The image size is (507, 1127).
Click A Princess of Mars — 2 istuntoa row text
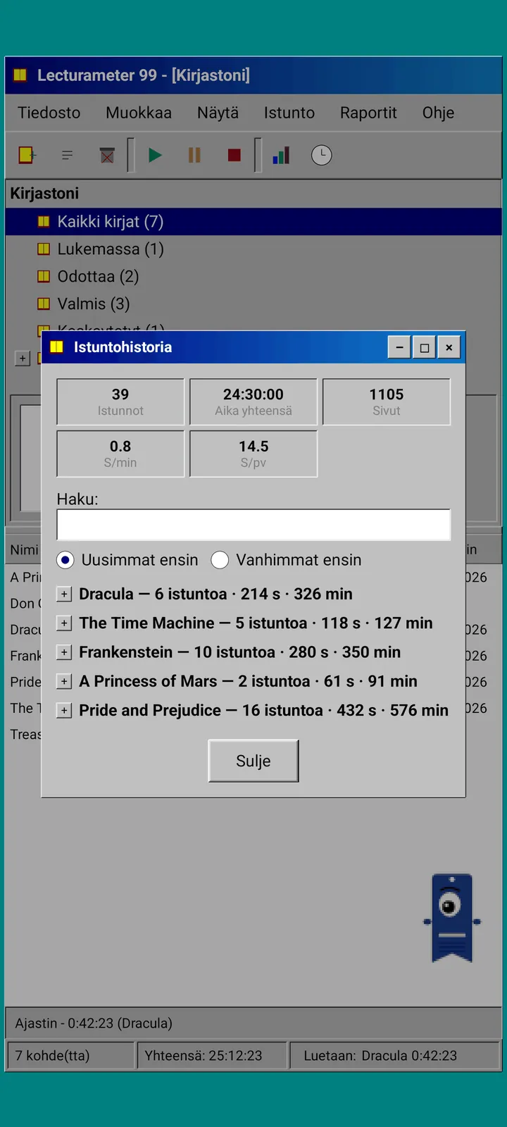(248, 681)
